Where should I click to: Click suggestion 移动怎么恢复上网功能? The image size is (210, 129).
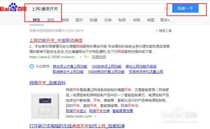[70, 66]
